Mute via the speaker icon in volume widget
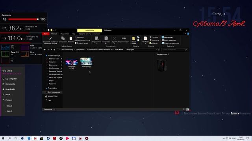This screenshot has height=141, width=252. pyautogui.click(x=4, y=19)
